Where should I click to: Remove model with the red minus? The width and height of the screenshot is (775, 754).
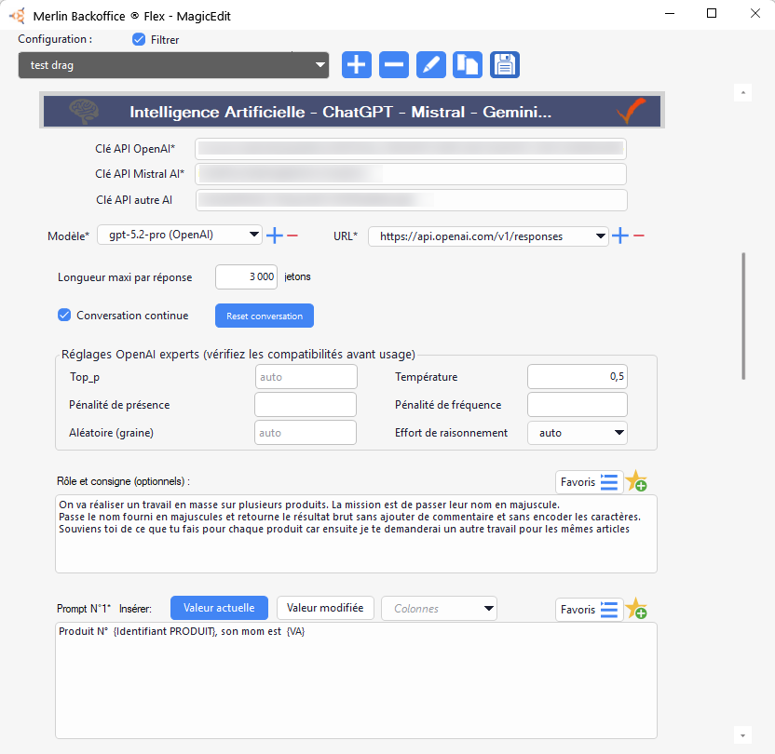click(x=292, y=236)
